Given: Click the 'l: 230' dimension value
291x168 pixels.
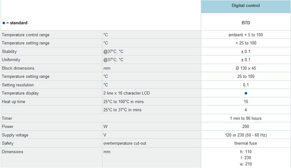Looking at the screenshot, I should [x=246, y=158].
